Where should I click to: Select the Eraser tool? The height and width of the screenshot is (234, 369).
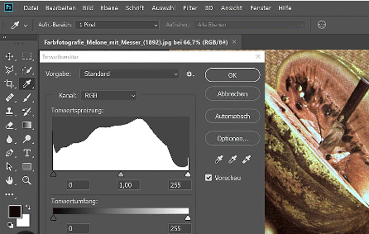(9, 125)
